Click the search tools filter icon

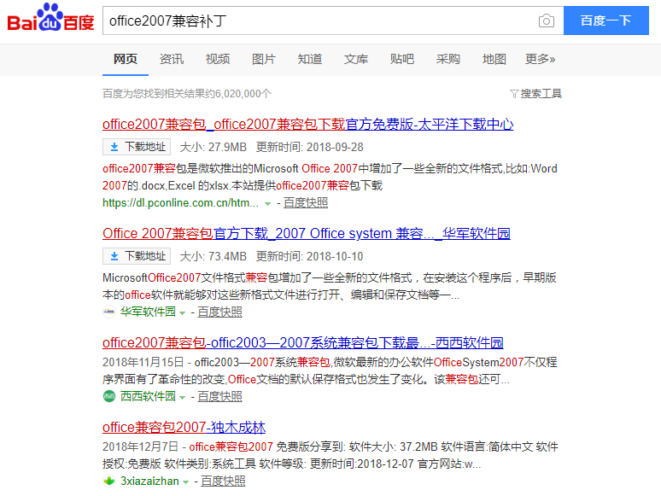click(x=514, y=94)
